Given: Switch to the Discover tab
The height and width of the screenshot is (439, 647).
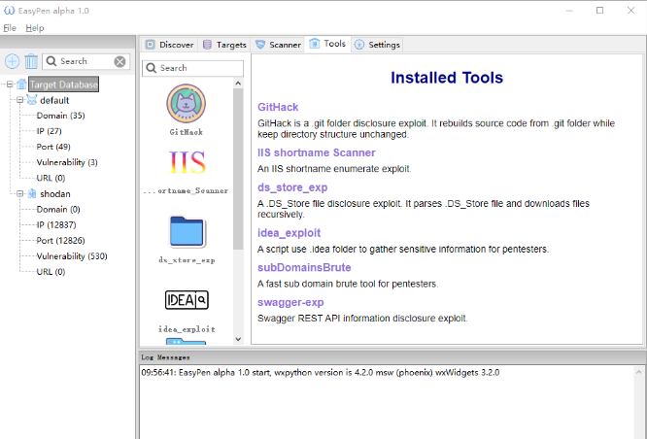Looking at the screenshot, I should point(169,45).
